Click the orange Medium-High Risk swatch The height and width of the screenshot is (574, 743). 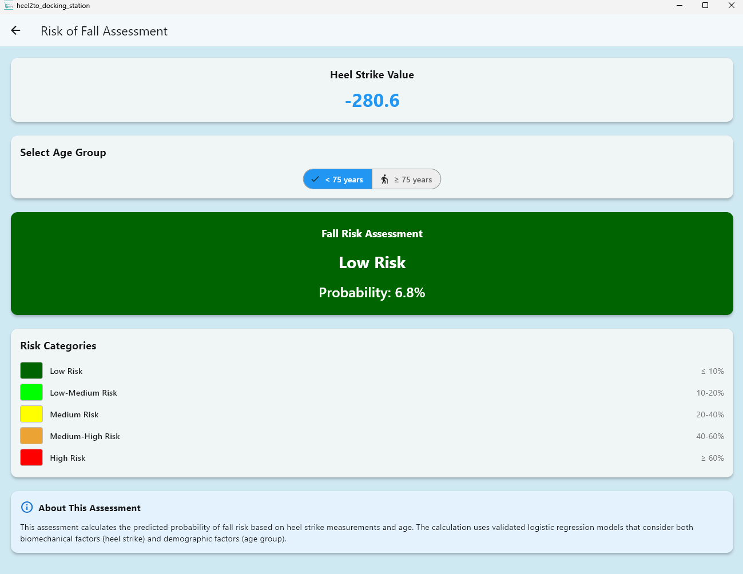[31, 436]
